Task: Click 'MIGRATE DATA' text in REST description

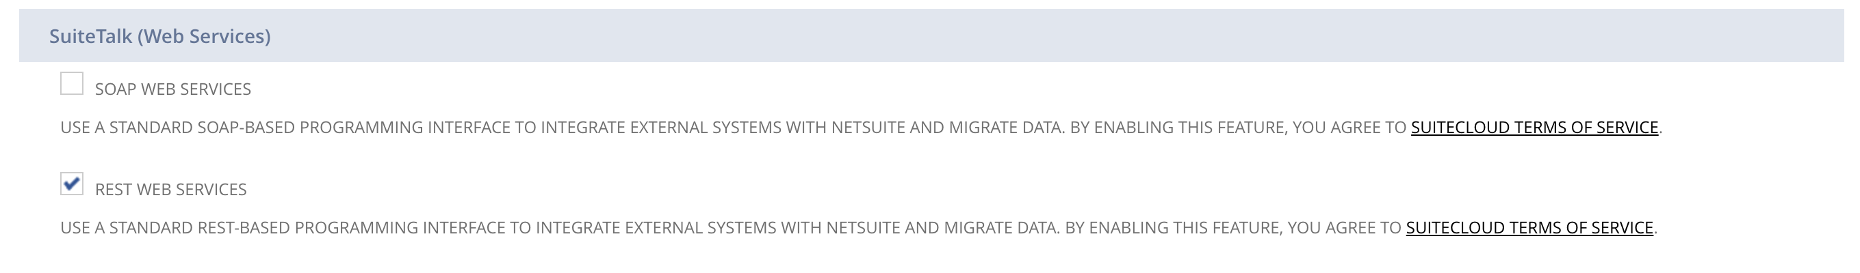Action: click(x=1000, y=228)
